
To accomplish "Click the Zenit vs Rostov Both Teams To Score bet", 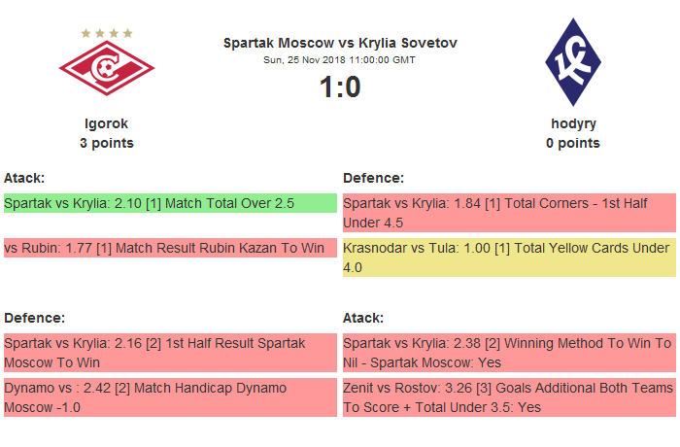I will pos(509,396).
